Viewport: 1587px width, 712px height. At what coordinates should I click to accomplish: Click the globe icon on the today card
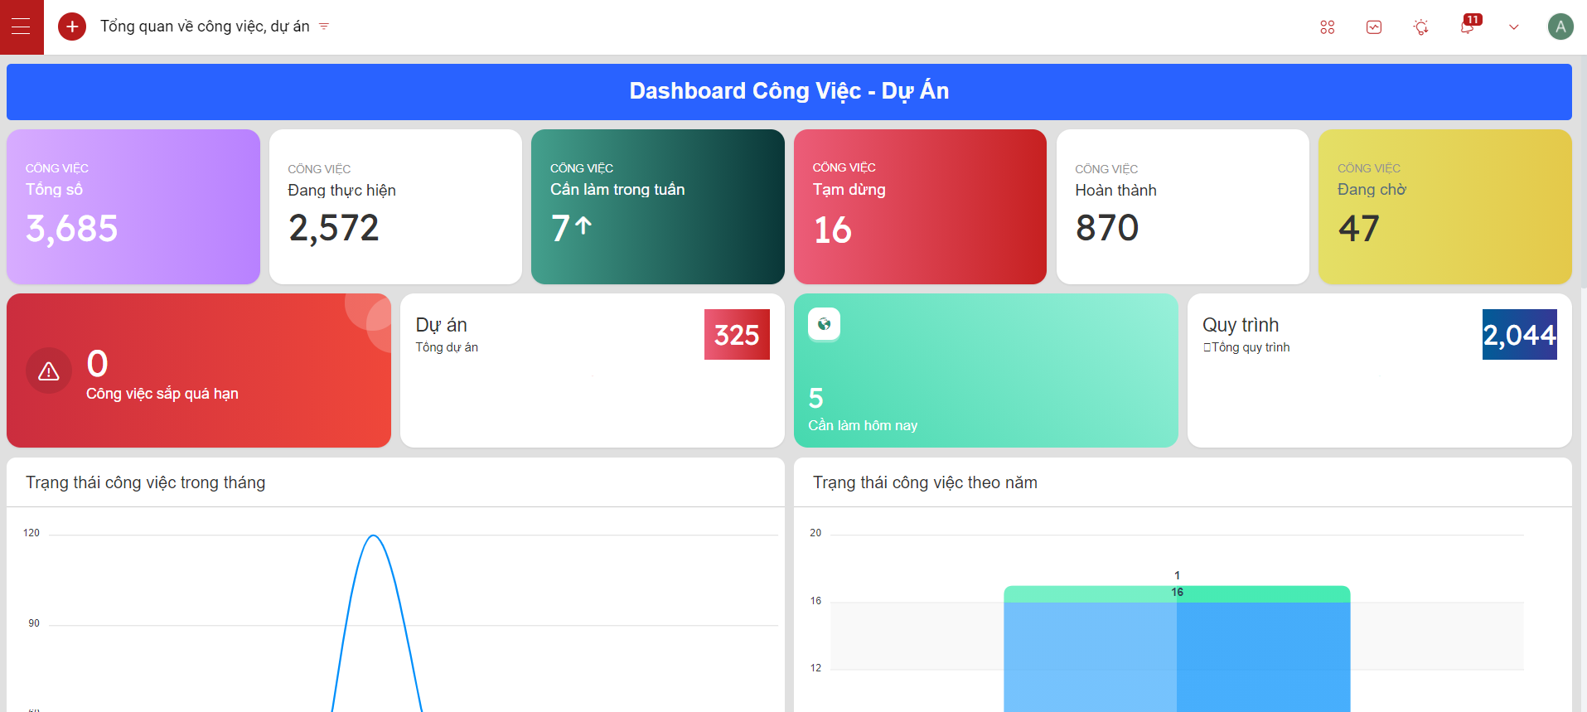(824, 324)
